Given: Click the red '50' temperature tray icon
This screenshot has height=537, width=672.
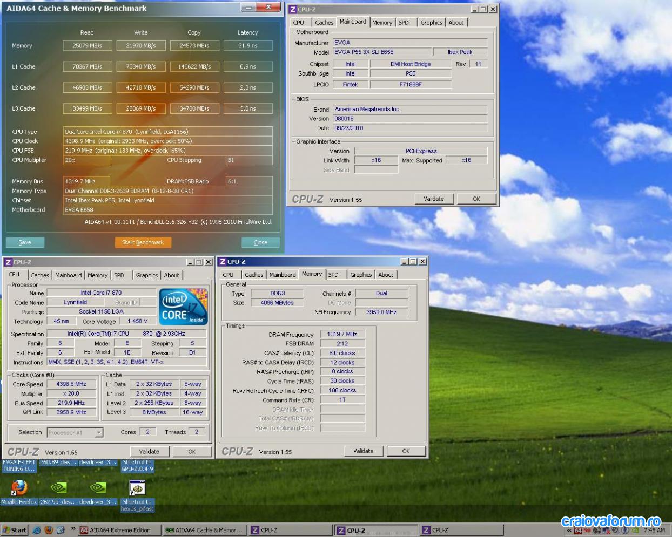Looking at the screenshot, I should coord(587,531).
